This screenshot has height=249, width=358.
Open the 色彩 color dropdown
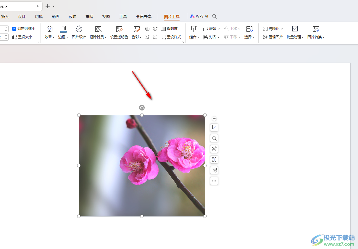click(x=137, y=37)
